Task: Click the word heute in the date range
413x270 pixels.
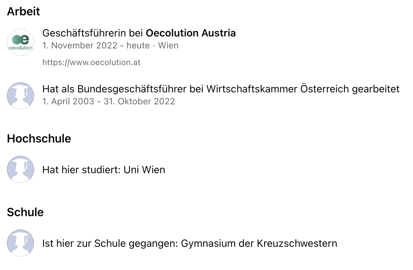Action: coord(138,45)
